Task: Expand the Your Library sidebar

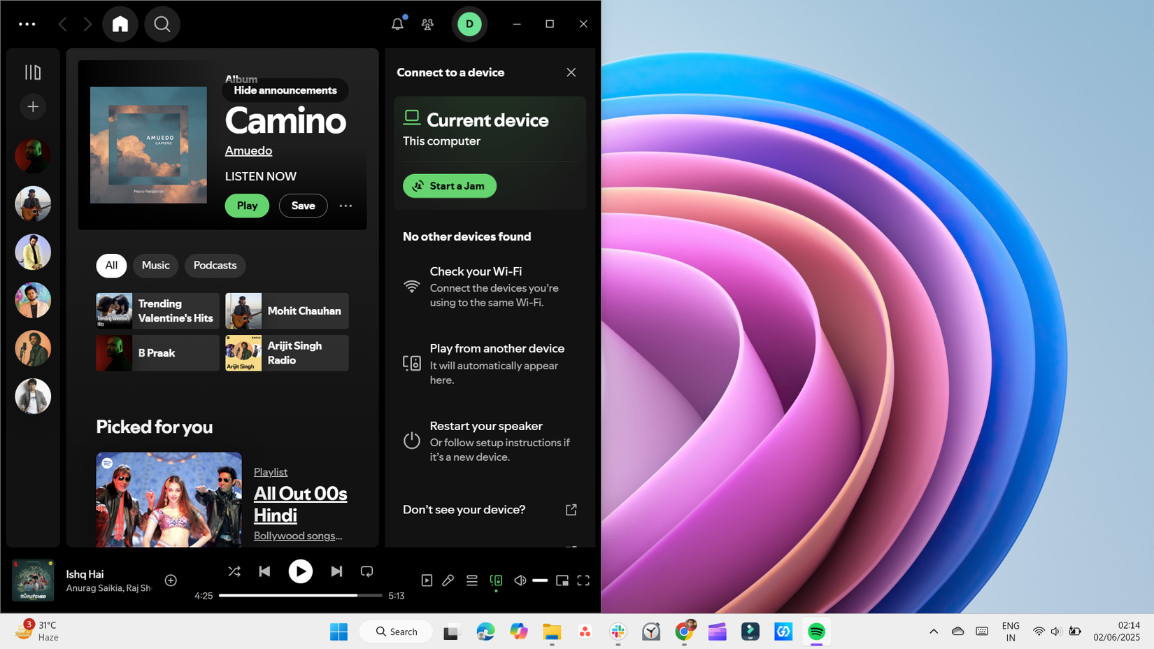Action: point(32,71)
